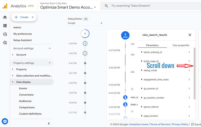This screenshot has height=127, width=201.
Task: Click the Admin gear icon at bottom left
Action: coord(5,121)
